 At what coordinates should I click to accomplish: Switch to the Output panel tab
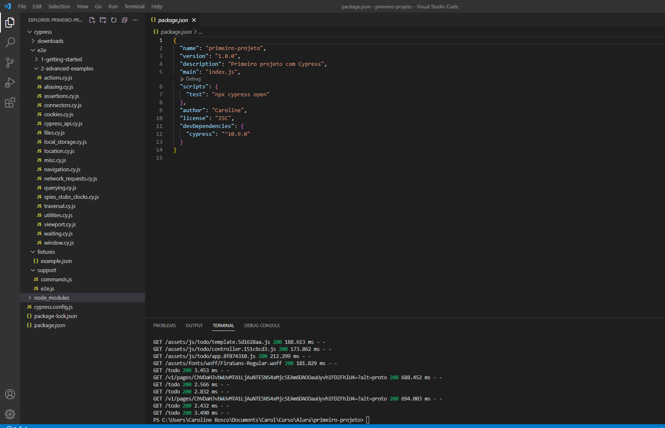click(x=194, y=325)
